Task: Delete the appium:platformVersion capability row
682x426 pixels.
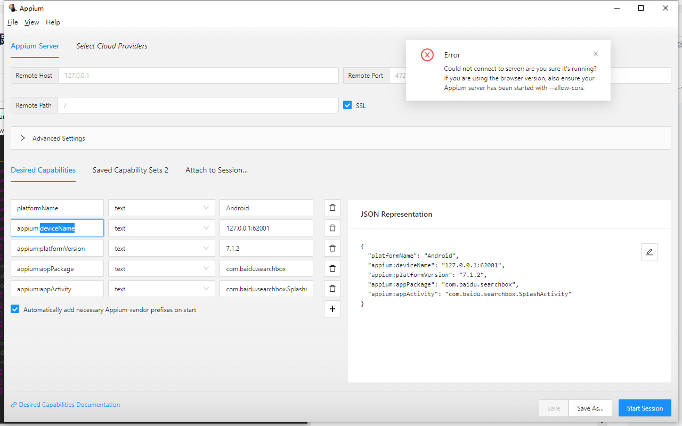Action: [x=332, y=248]
